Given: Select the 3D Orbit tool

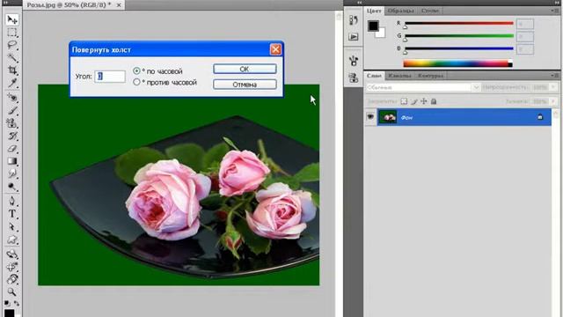Looking at the screenshot, I should pyautogui.click(x=11, y=267).
